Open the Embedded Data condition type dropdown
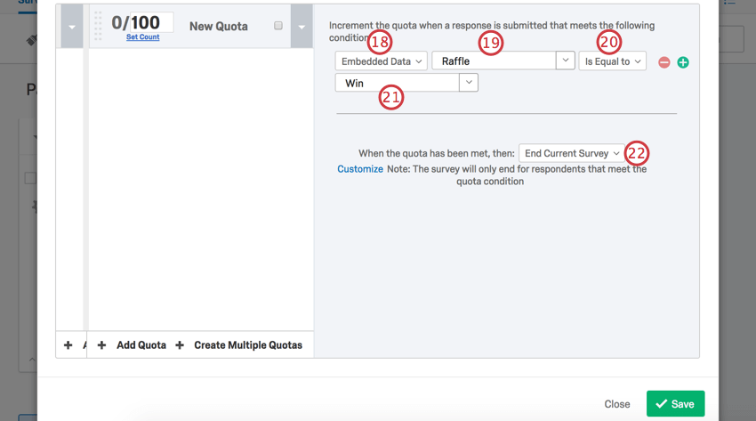 pyautogui.click(x=382, y=61)
